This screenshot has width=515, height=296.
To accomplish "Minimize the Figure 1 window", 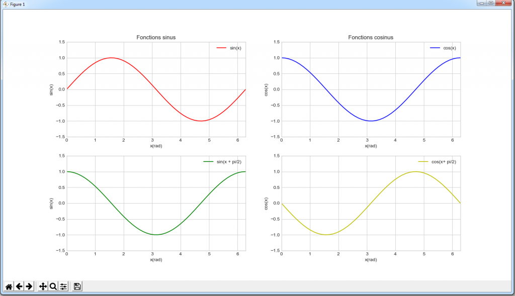I will [x=482, y=4].
